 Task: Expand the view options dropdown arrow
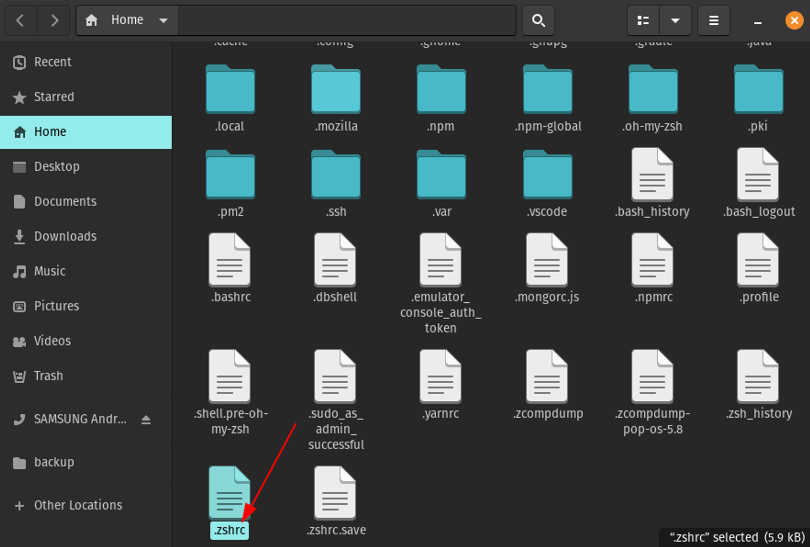coord(675,20)
